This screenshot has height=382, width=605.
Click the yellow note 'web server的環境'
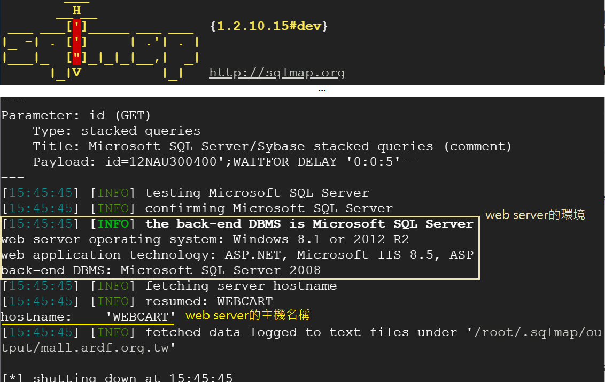pyautogui.click(x=535, y=215)
